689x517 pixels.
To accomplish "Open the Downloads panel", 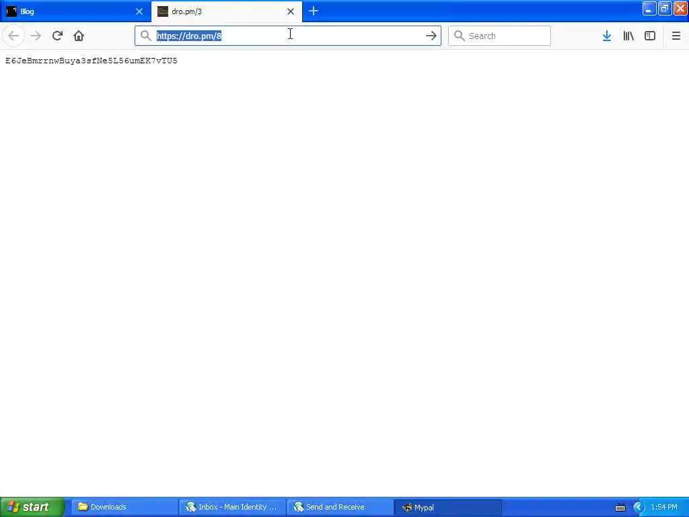I will [607, 36].
